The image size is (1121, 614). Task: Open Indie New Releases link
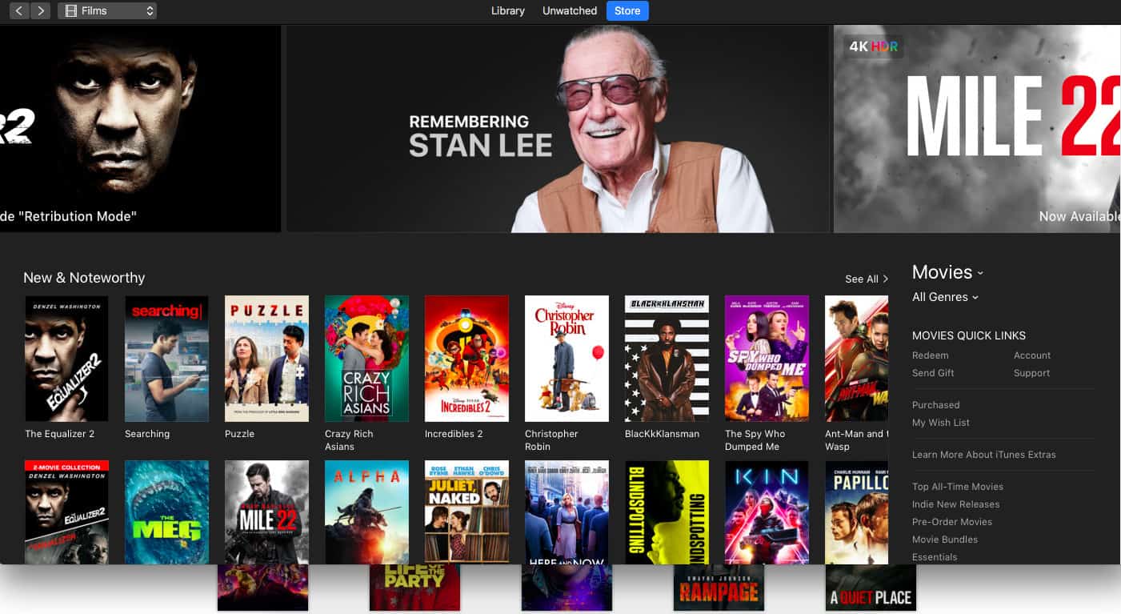955,504
